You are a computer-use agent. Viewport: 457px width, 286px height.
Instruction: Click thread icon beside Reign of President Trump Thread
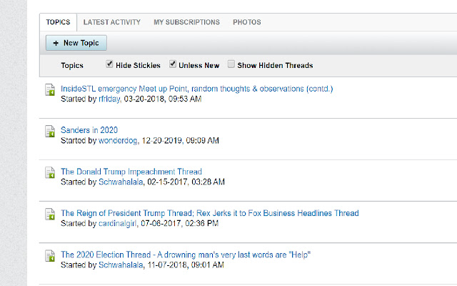point(50,214)
